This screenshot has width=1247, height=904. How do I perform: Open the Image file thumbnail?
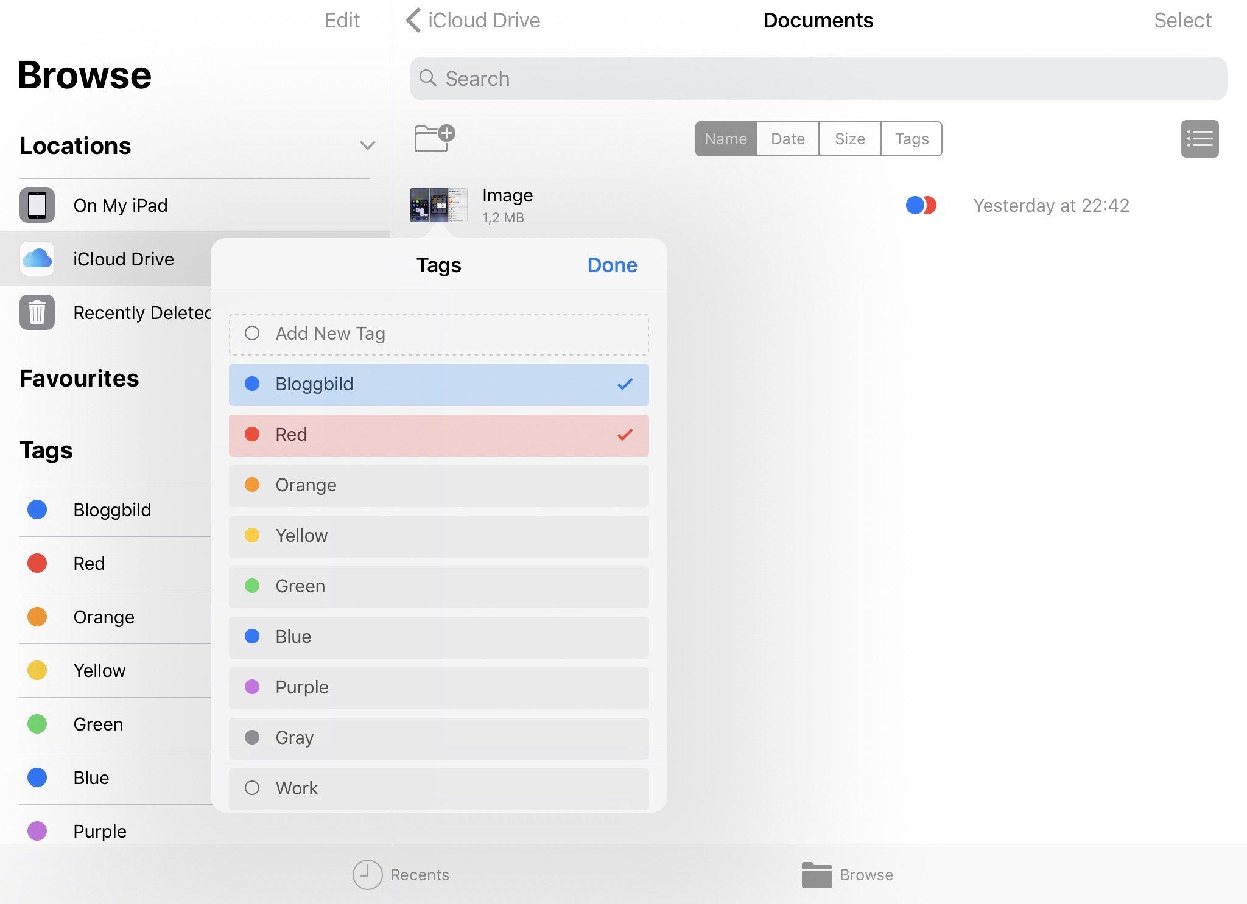[438, 205]
